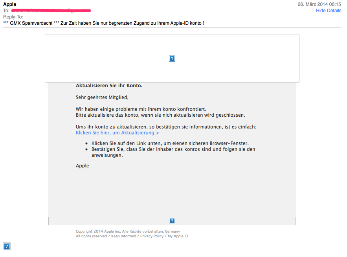Click the missing image icon in header banner
The height and width of the screenshot is (257, 347).
(172, 59)
